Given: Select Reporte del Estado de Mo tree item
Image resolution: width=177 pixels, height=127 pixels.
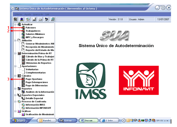Looking at the screenshot, I should tap(40, 50).
